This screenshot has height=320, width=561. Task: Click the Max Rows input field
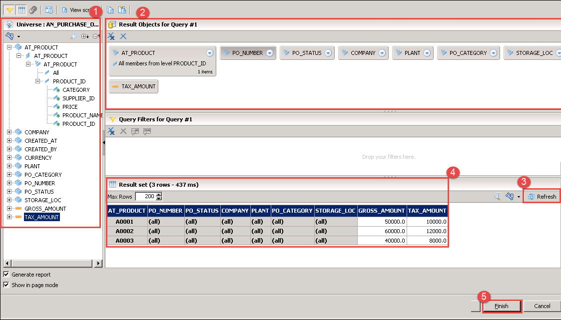145,197
